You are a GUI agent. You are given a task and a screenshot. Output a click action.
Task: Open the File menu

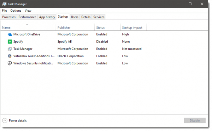(x=4, y=11)
